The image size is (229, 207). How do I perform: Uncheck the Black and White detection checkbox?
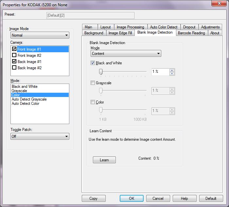[x=93, y=63]
